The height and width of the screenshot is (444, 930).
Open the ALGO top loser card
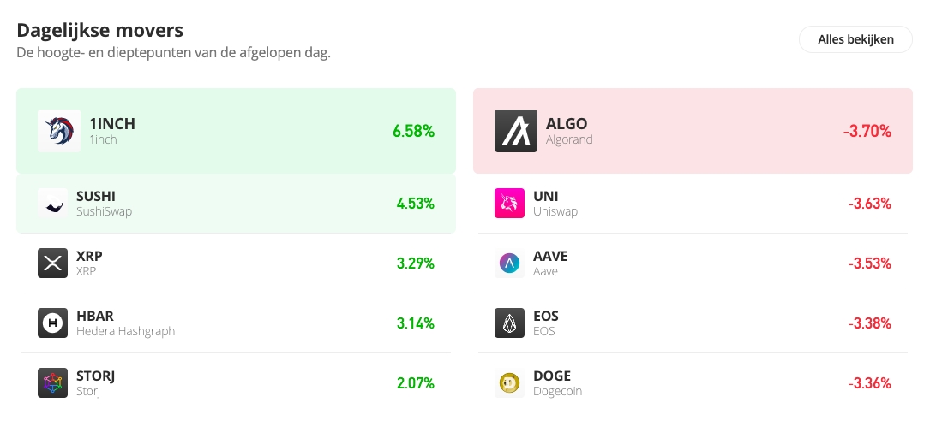pos(693,131)
